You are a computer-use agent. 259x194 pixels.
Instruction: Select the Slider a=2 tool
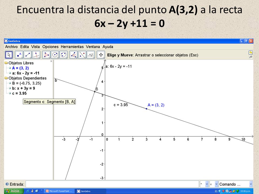click(91, 55)
